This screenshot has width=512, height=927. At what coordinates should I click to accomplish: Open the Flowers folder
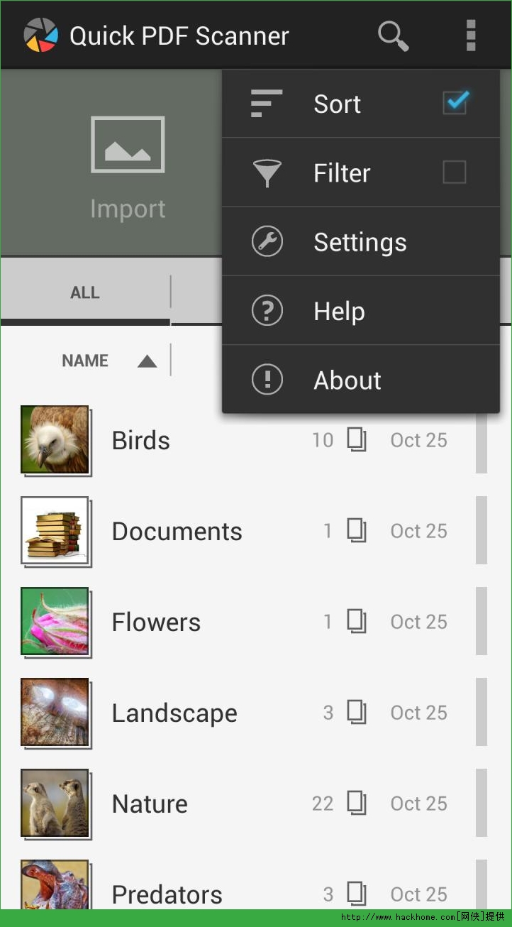(x=156, y=622)
